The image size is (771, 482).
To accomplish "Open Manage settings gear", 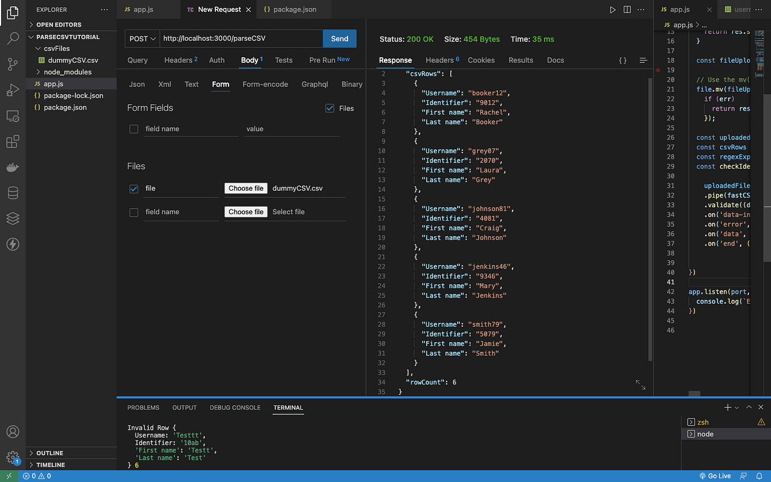I will point(13,457).
